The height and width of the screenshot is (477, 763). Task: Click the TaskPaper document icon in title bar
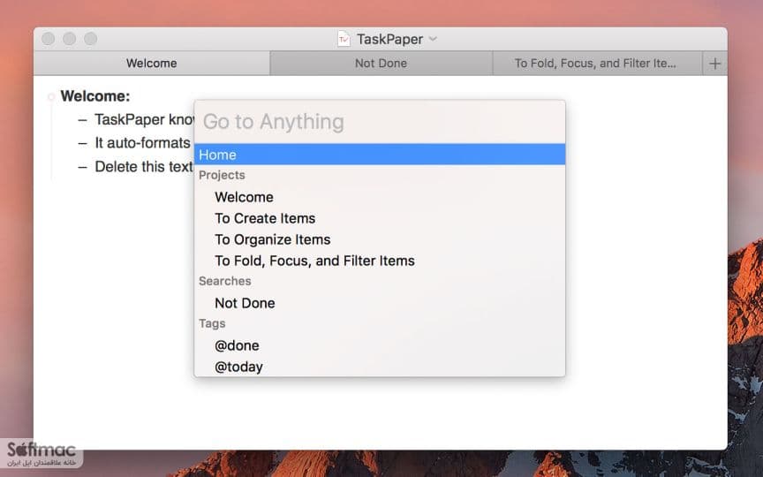pos(344,39)
